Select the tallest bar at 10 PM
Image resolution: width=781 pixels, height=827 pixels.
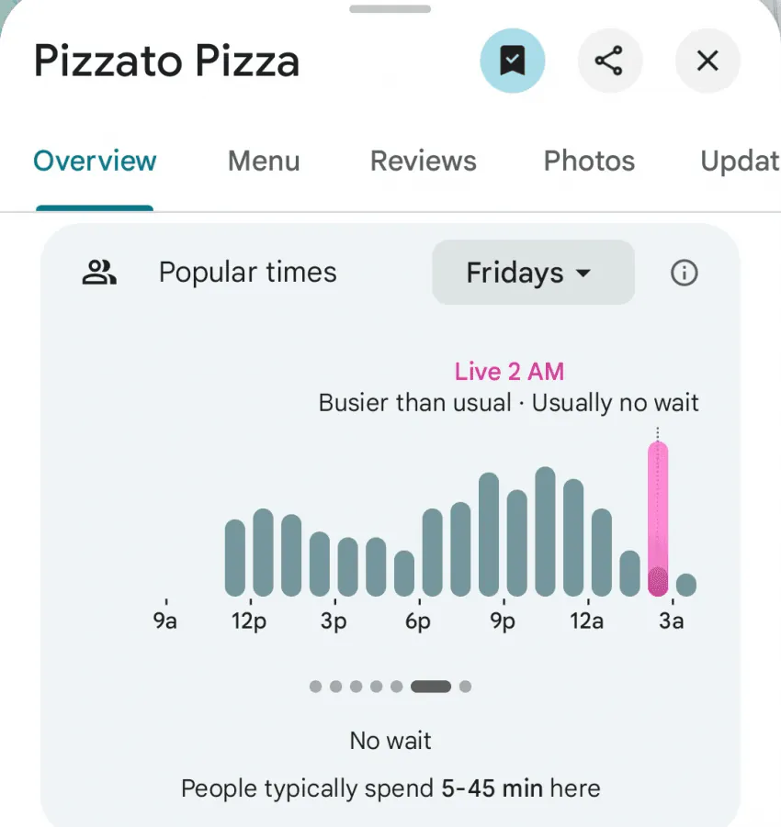point(545,531)
